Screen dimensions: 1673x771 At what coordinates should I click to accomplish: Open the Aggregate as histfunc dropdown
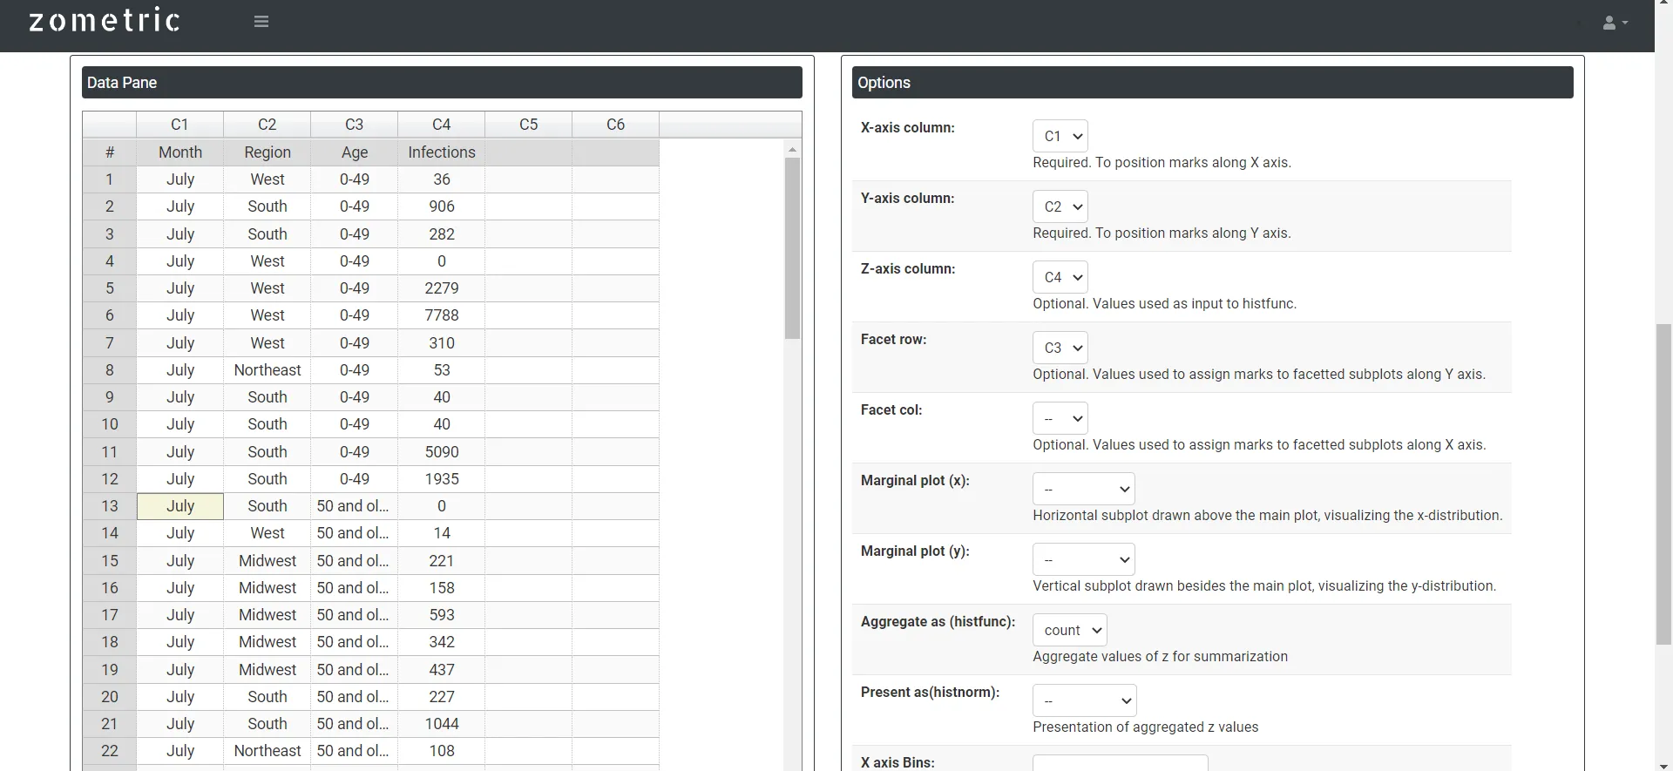point(1070,630)
